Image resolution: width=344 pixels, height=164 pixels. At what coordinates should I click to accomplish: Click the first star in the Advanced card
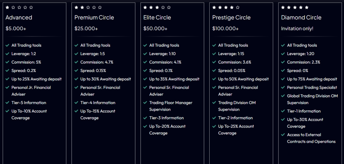tap(7, 7)
